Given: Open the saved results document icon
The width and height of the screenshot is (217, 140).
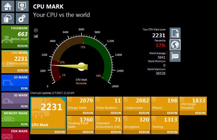Looking at the screenshot, I should point(175,33).
